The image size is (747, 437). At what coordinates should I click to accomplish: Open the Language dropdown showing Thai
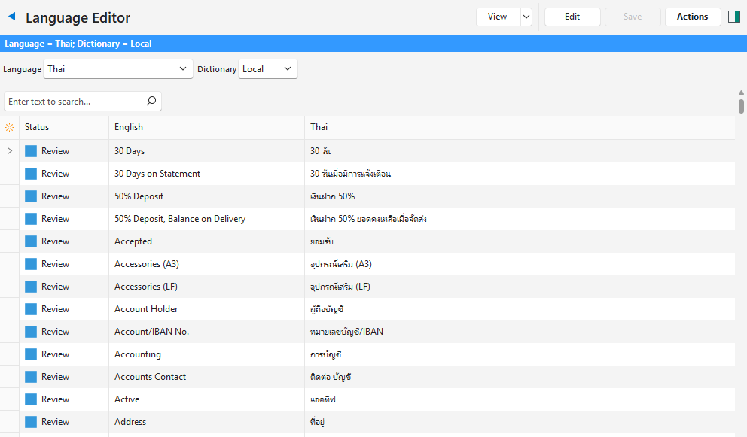coord(118,69)
